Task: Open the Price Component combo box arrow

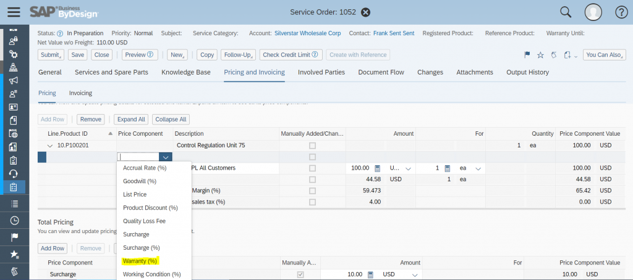Action: (166, 157)
